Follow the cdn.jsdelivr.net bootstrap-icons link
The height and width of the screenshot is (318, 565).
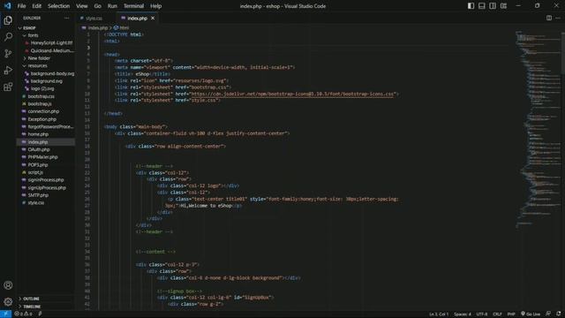pos(292,94)
